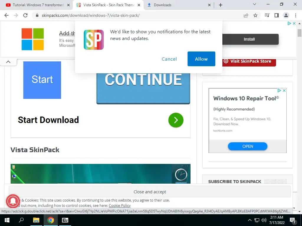
Task: Close the Downloads tab
Action: [209, 5]
